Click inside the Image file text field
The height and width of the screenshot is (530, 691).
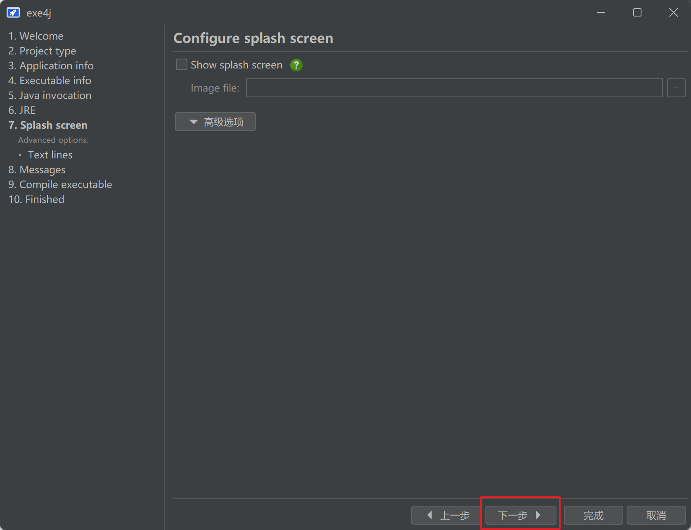454,88
